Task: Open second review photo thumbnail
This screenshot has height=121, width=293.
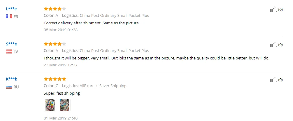Action: tap(64, 105)
